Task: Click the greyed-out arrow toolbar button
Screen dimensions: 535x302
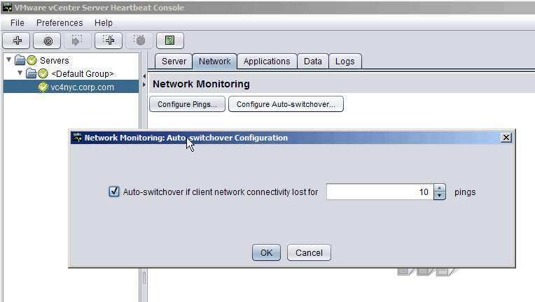Action: click(77, 41)
